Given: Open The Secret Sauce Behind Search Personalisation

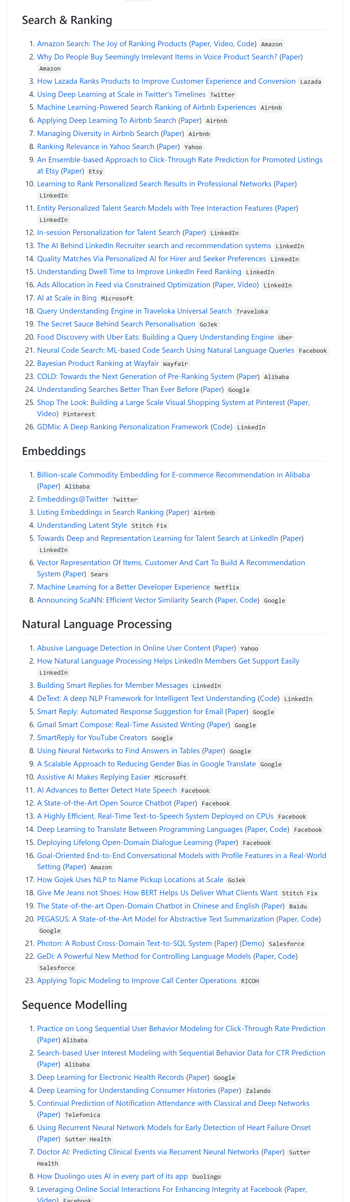Looking at the screenshot, I should point(116,324).
